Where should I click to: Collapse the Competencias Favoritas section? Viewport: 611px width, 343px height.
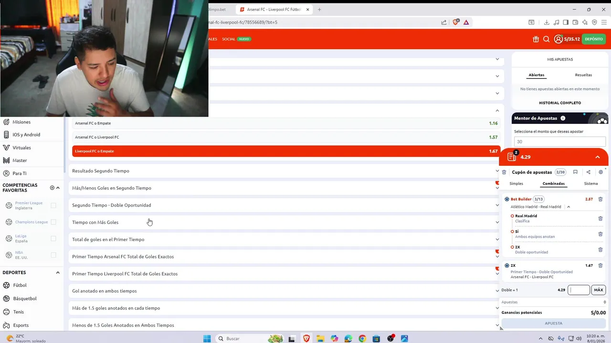(58, 188)
